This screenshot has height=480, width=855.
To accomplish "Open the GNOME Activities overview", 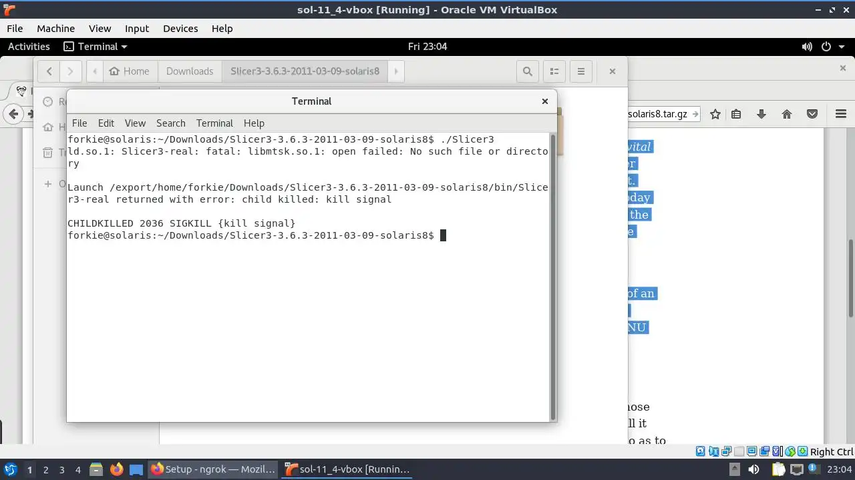I will pos(29,47).
